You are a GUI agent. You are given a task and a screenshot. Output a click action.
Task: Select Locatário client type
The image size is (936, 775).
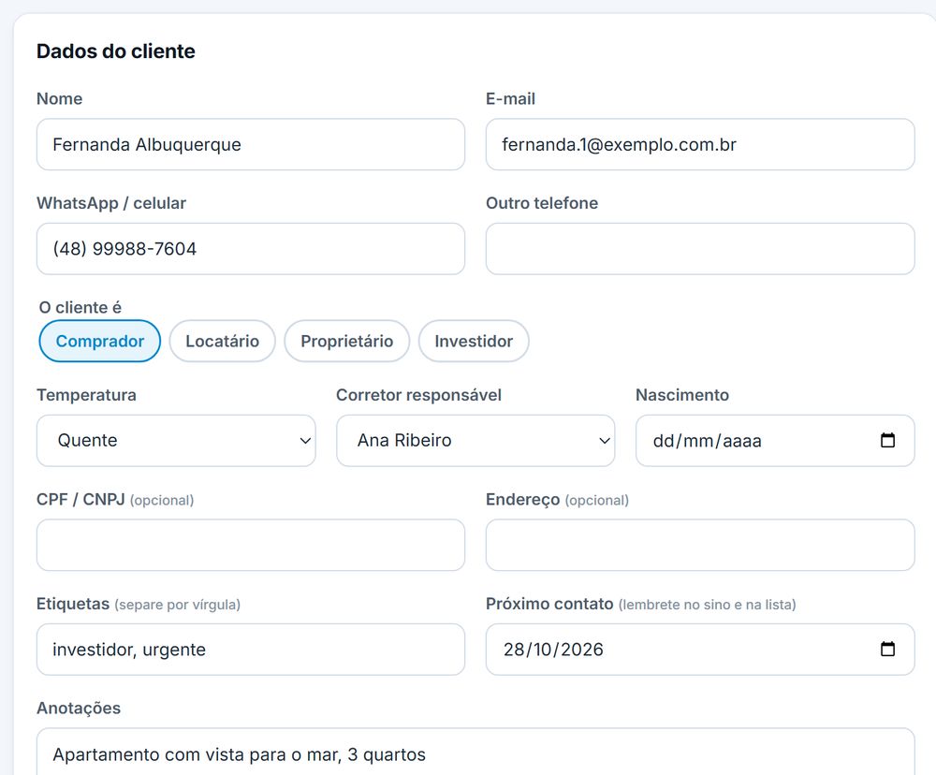(x=222, y=341)
